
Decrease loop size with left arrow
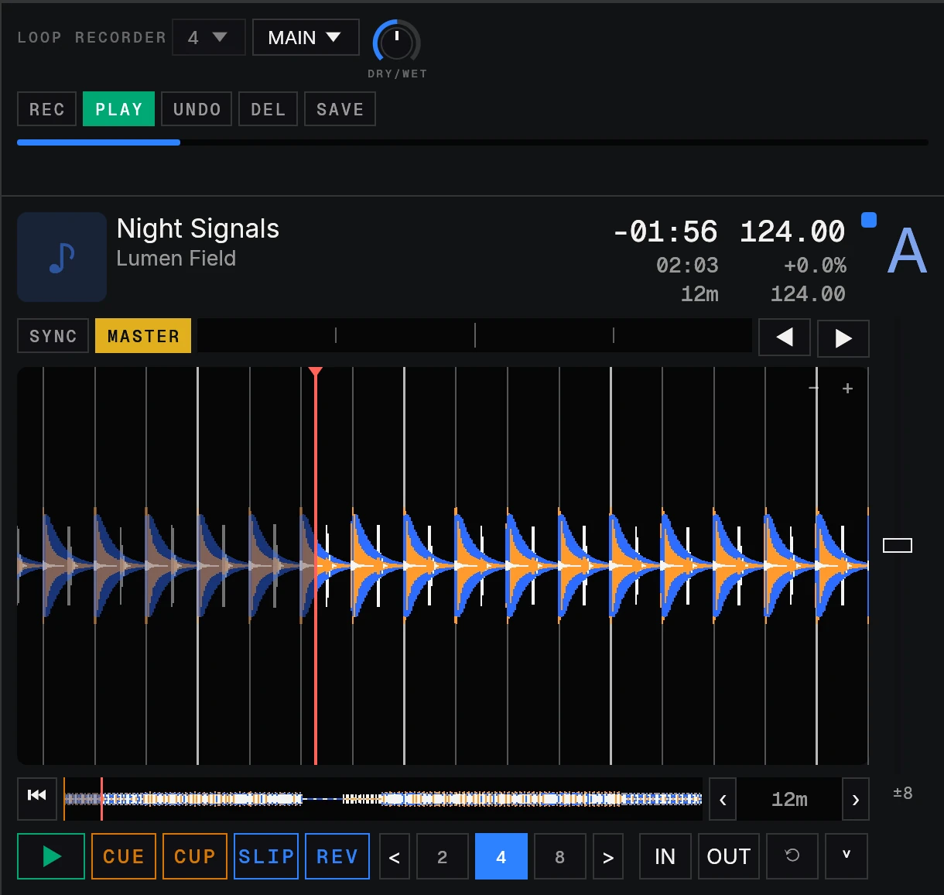pos(395,857)
